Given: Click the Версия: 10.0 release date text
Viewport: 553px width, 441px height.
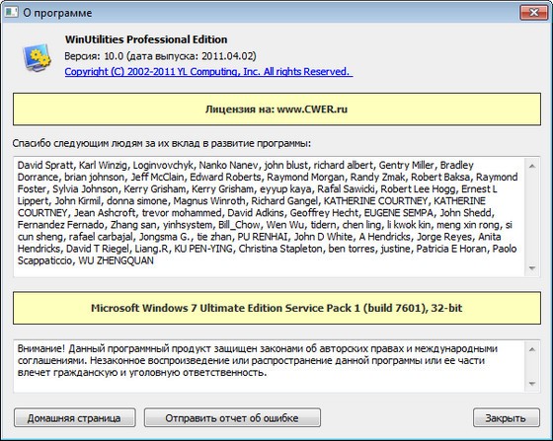Looking at the screenshot, I should (x=160, y=56).
